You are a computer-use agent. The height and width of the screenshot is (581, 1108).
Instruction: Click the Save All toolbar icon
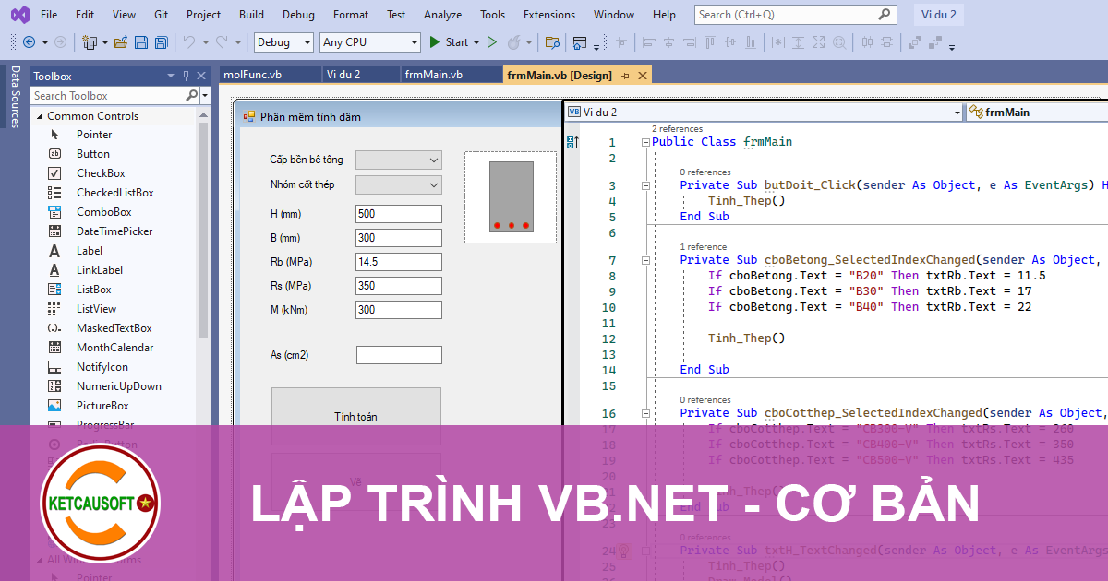pyautogui.click(x=162, y=42)
